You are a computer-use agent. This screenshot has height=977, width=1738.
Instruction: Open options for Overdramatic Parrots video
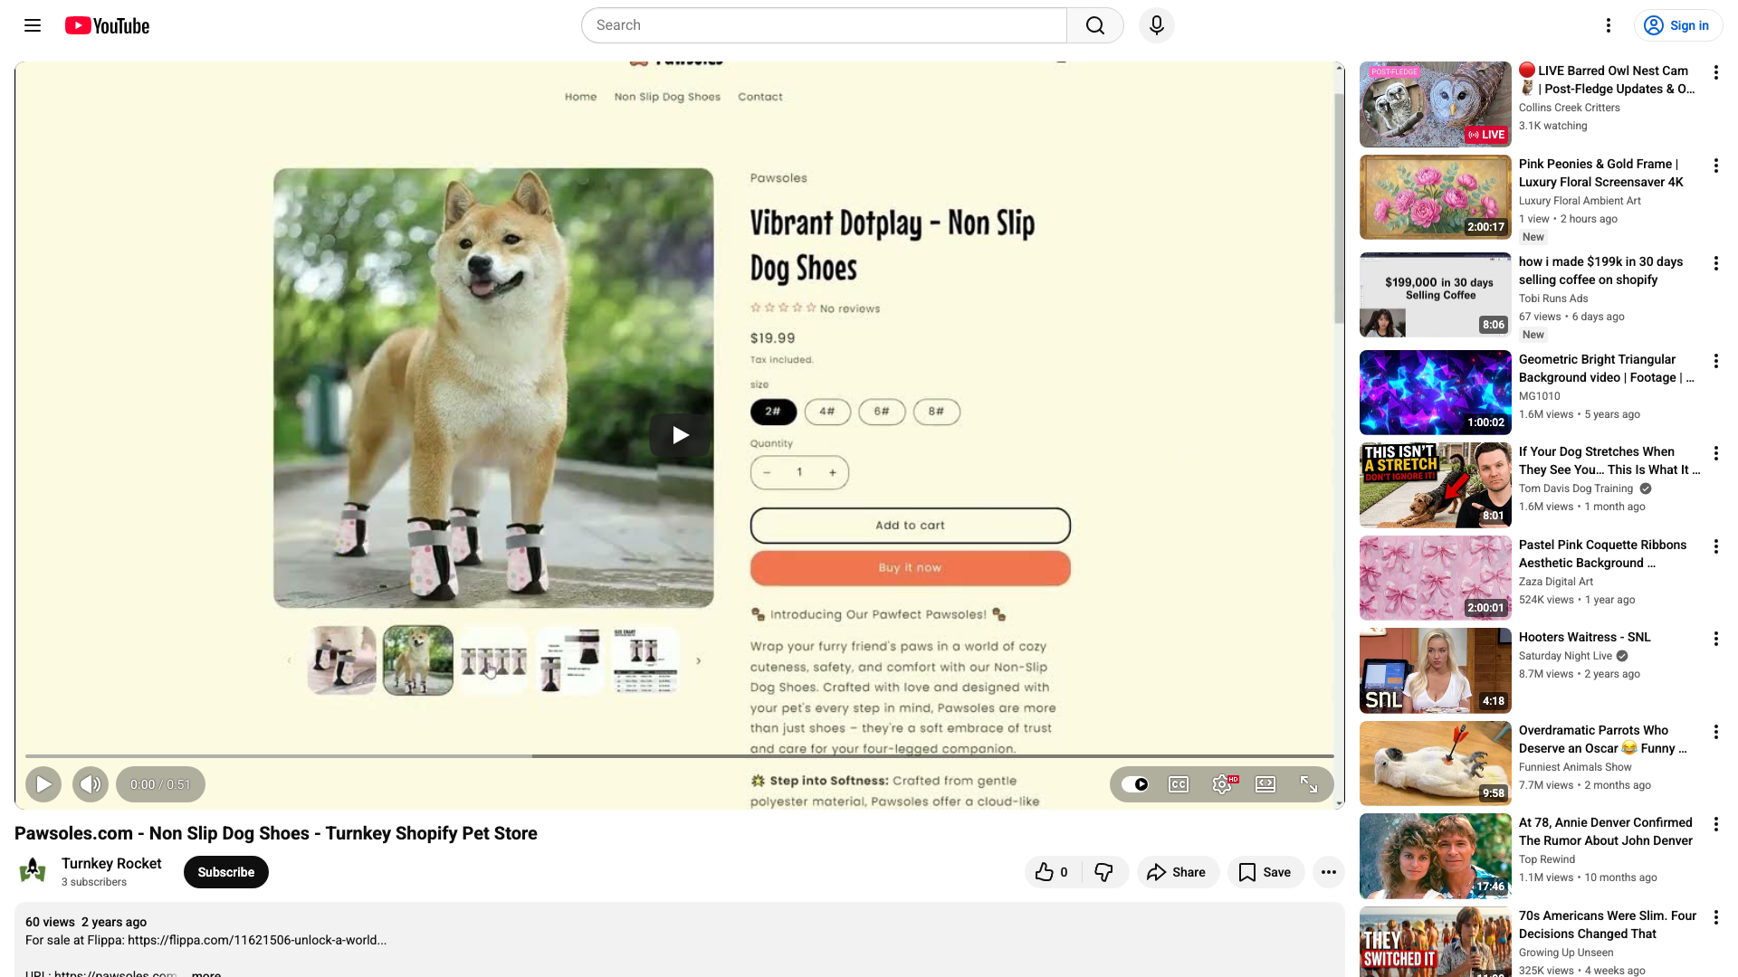[x=1715, y=732]
